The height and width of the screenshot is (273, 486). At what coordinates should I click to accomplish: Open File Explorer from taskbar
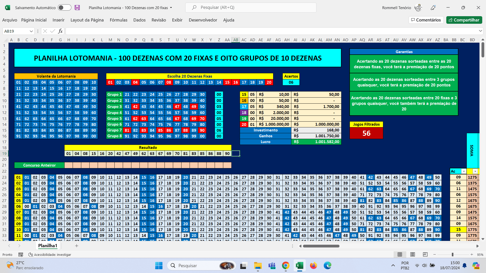point(258,266)
